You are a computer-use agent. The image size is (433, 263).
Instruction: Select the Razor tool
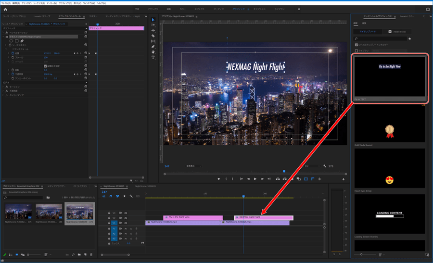(153, 36)
